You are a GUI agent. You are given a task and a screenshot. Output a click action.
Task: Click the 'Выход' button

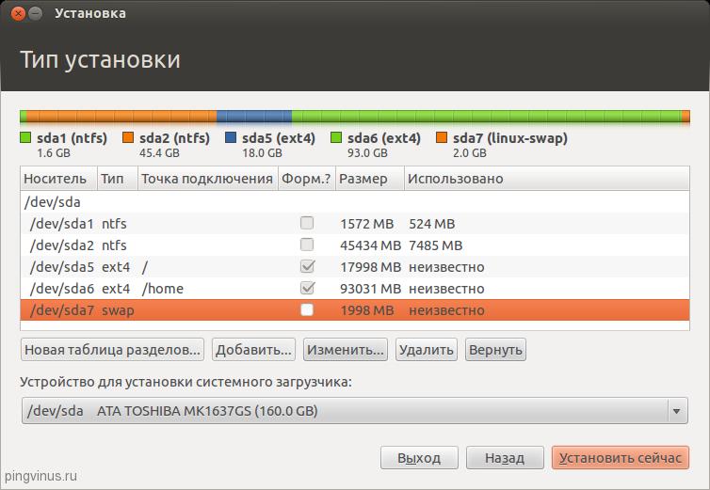419,458
